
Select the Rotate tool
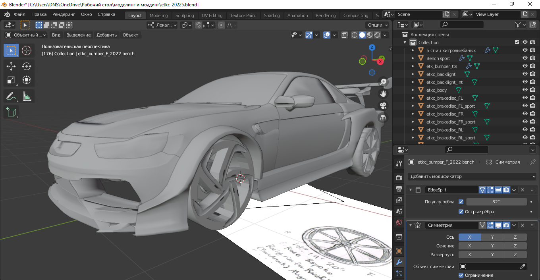pos(27,66)
